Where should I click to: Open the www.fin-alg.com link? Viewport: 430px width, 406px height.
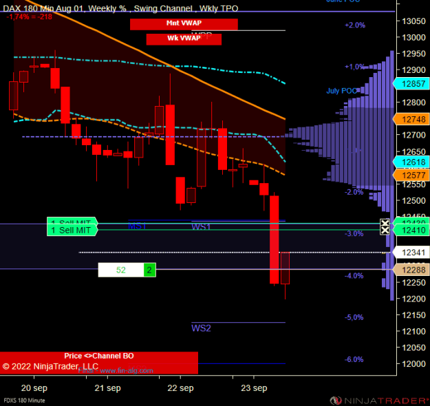click(127, 371)
